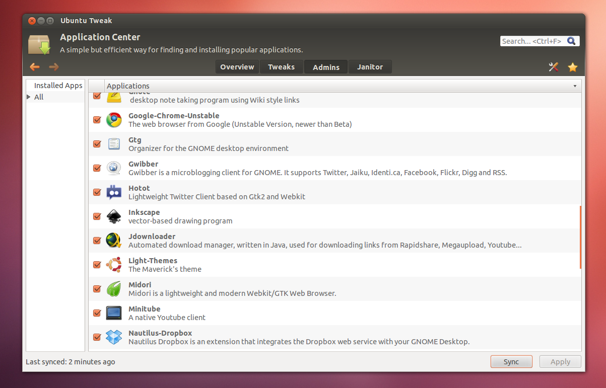This screenshot has width=606, height=388.
Task: Go back with the left arrow
Action: (x=35, y=67)
